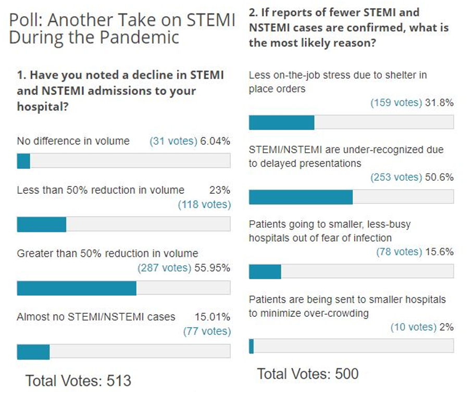Click the "Total Votes: 500" text
This screenshot has width=474, height=396.
(307, 374)
